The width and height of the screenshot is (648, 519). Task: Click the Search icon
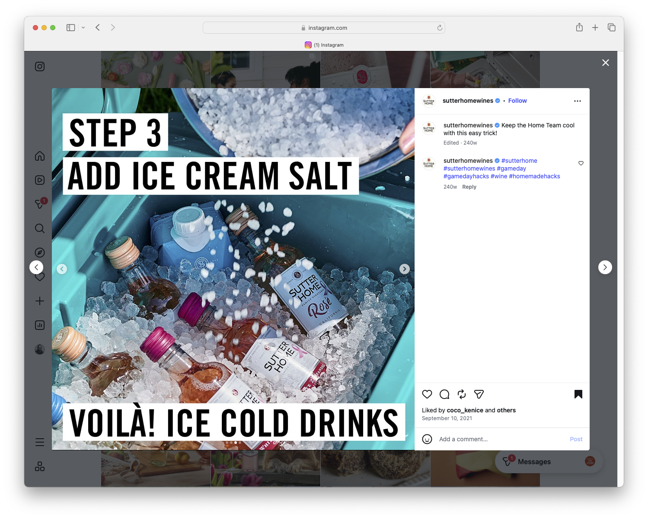pos(39,228)
